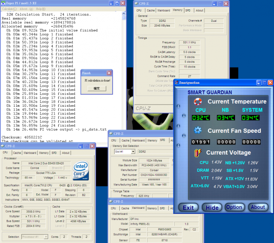
Task: Click the CPU-Z Mainboard window title icon
Action: [111, 201]
